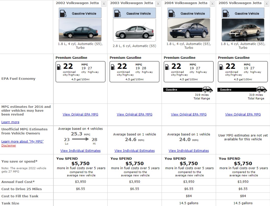Screen dimensions: 270x206
Task: Open the 2003 Jetta silver car photo
Action: [134, 30]
